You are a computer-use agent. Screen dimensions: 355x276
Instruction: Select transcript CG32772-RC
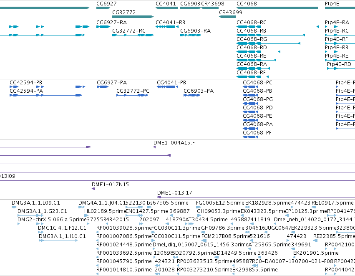pyautogui.click(x=129, y=31)
